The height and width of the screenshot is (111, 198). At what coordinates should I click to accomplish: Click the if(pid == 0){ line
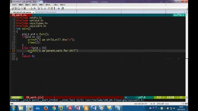click(x=31, y=37)
